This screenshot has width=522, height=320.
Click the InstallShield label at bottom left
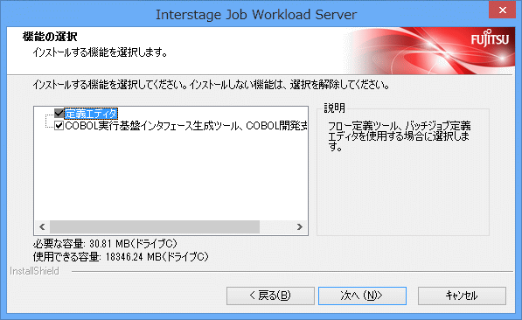34,271
